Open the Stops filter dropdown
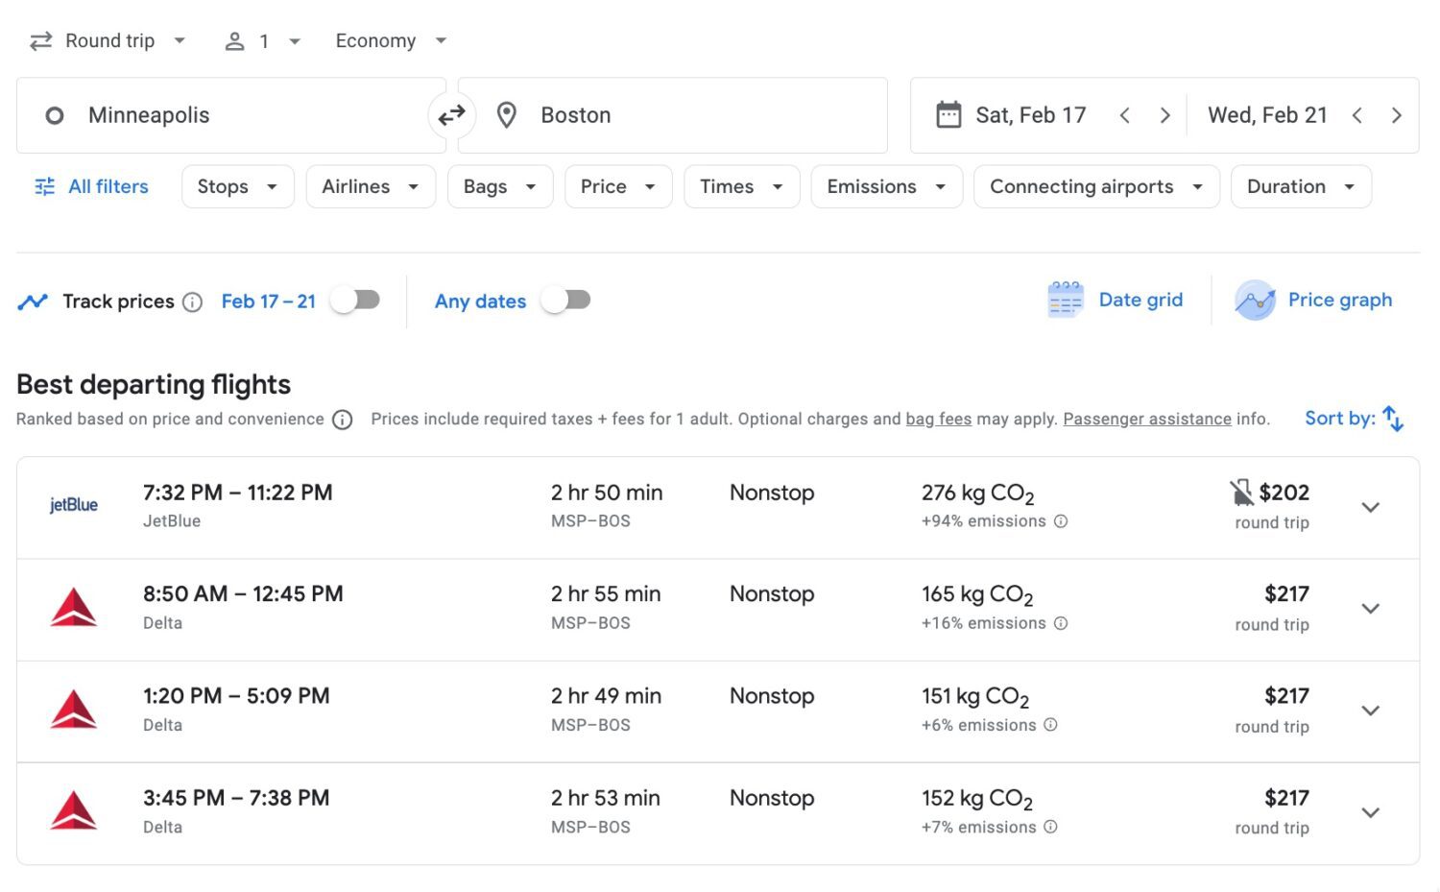1440x892 pixels. 236,186
